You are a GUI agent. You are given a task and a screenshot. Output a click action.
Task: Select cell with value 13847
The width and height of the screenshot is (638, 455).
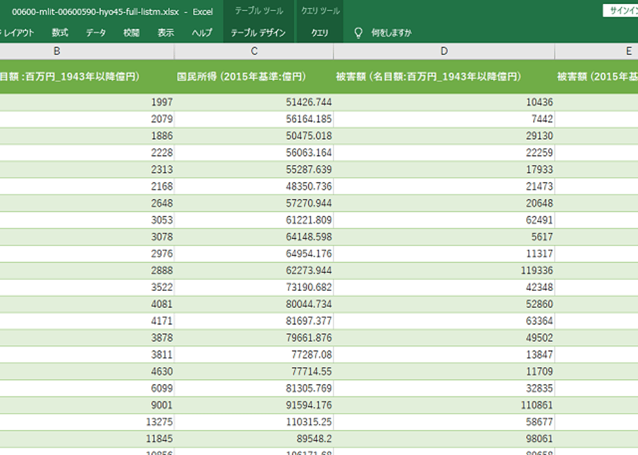coord(444,355)
